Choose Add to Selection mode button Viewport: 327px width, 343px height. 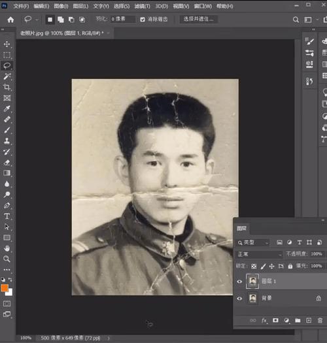point(61,20)
